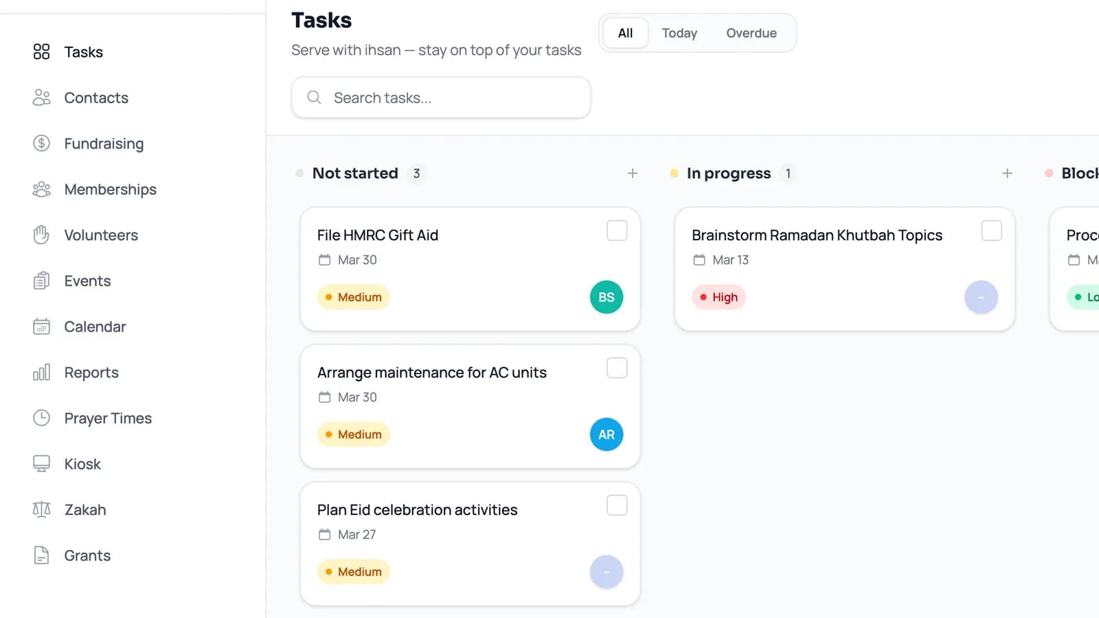This screenshot has width=1099, height=618.
Task: Select the Zakah scales icon
Action: [x=41, y=510]
